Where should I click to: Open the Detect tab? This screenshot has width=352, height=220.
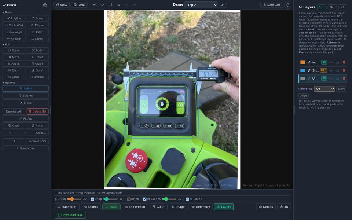91,207
